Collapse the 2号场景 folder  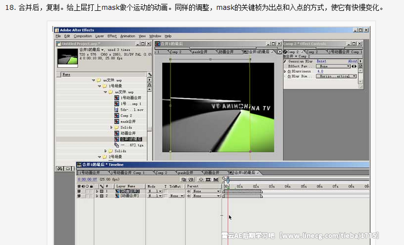[x=99, y=157]
